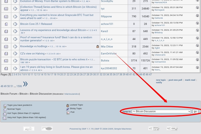Click the MySQL powered badge

coord(29,128)
